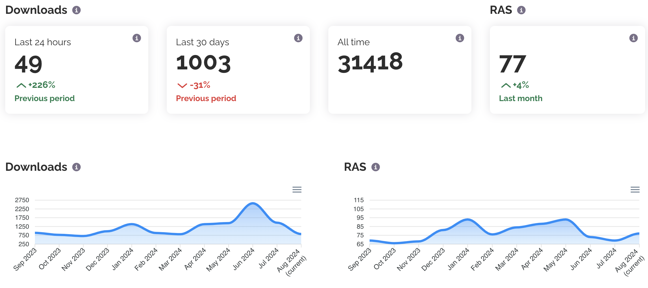The height and width of the screenshot is (288, 648).
Task: Click the 31418 all time value
Action: 370,62
